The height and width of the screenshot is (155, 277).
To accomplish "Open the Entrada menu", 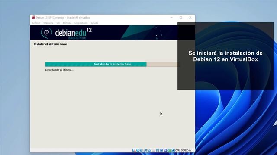I will coord(67,23).
